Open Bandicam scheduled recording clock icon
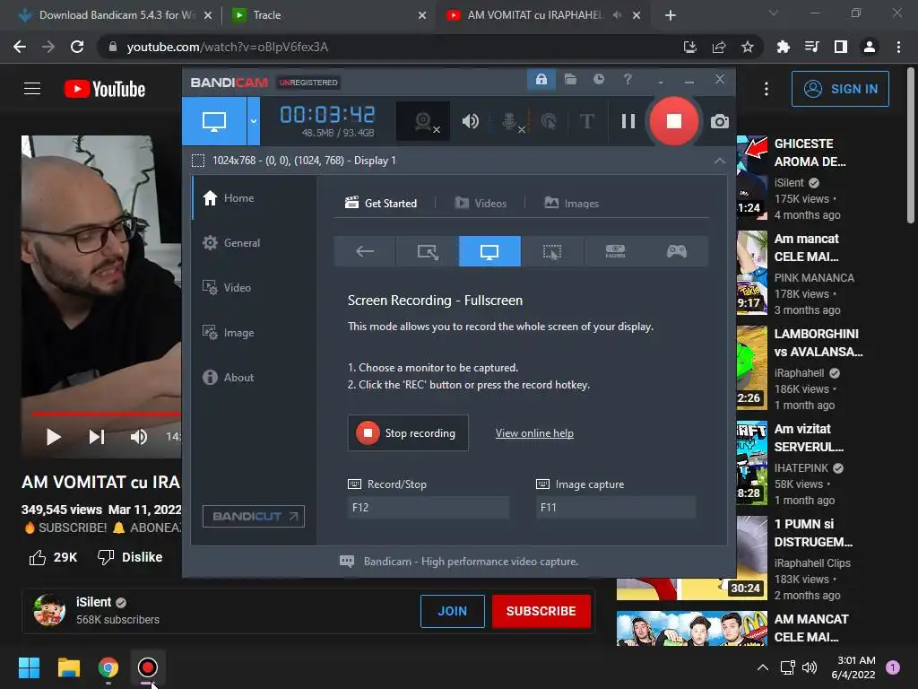Screen dimensions: 918x689 (x=598, y=79)
